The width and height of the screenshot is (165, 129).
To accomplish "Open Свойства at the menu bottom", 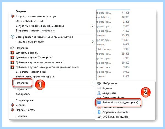I will 21,116.
